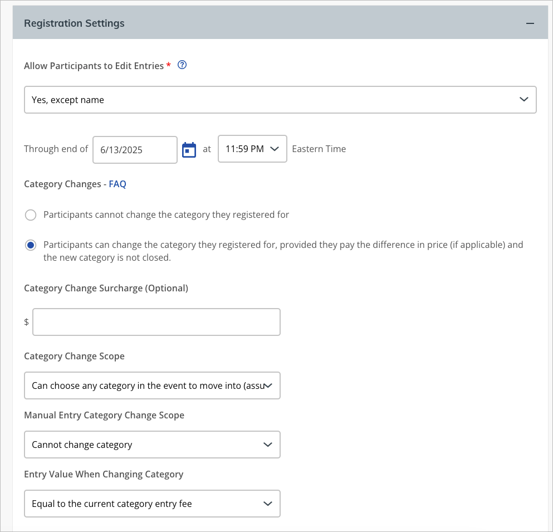Click the help icon beside Allow Participants to Edit Entries
Image resolution: width=553 pixels, height=532 pixels.
pos(182,65)
